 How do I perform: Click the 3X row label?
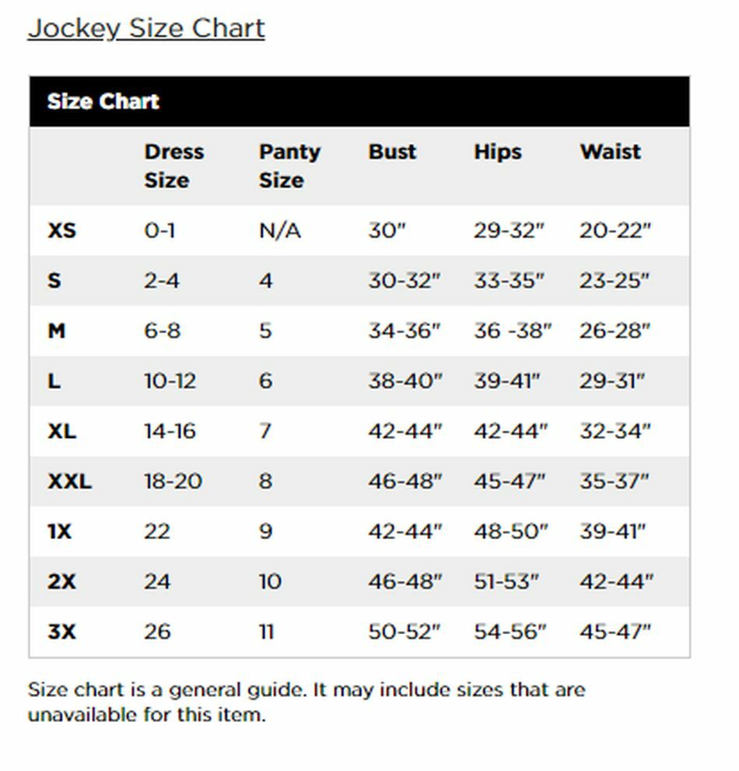point(62,632)
